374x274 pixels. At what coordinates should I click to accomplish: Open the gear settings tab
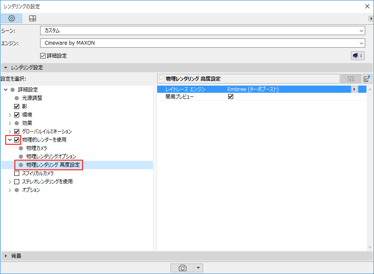pyautogui.click(x=11, y=18)
